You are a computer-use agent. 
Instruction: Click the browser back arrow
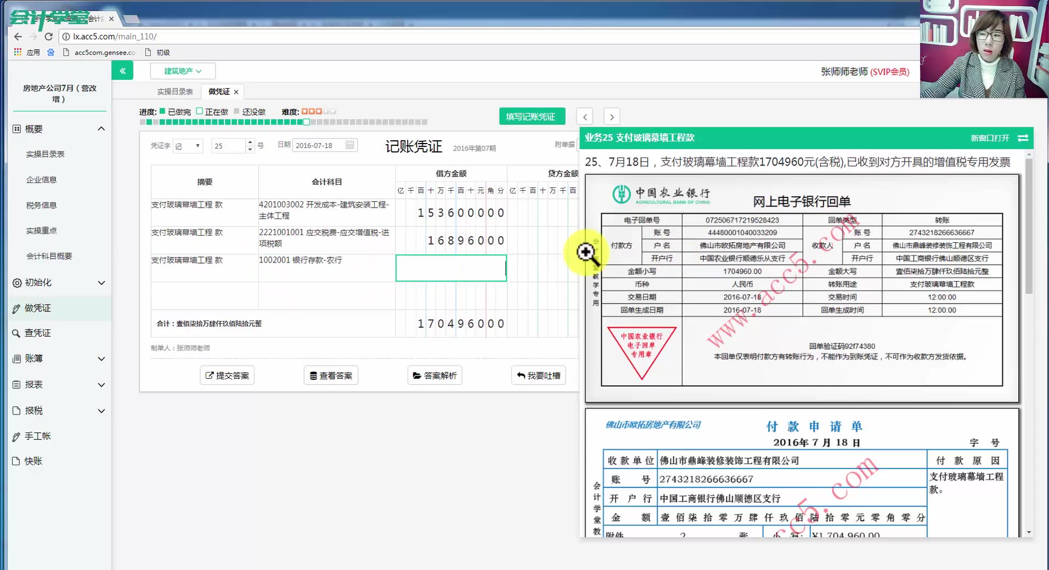tap(18, 36)
